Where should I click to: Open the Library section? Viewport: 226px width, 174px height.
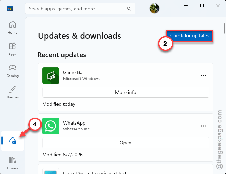pyautogui.click(x=13, y=164)
